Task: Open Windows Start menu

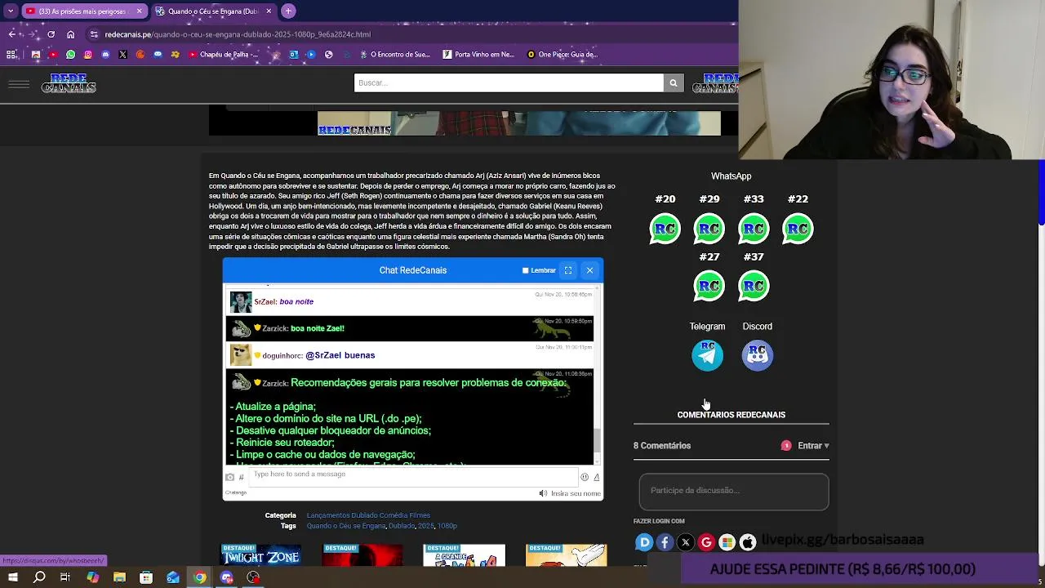Action: point(12,577)
